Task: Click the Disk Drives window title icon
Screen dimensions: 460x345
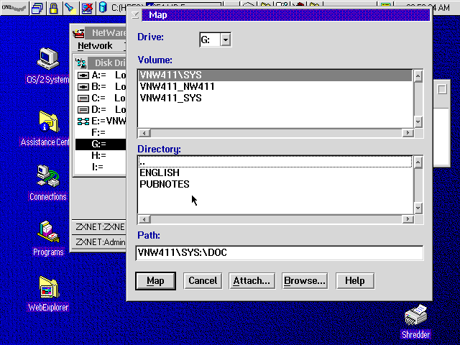Action: point(80,63)
